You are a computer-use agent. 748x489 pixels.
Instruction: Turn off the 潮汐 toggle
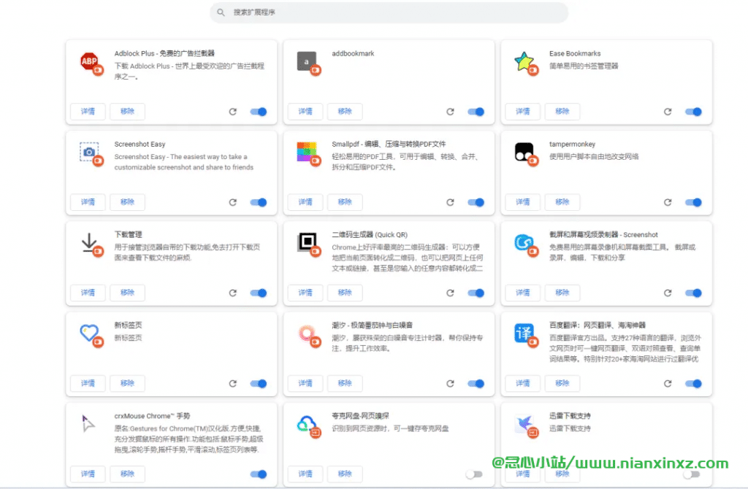[x=476, y=383]
